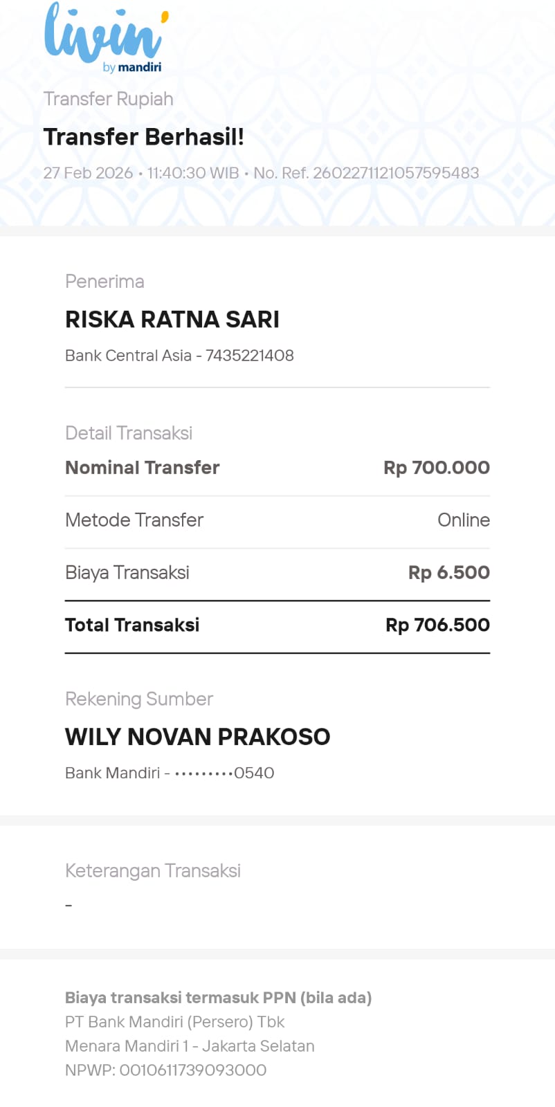Viewport: 555px width, 1107px height.
Task: Select the Bank Central Asia account number
Action: 249,356
